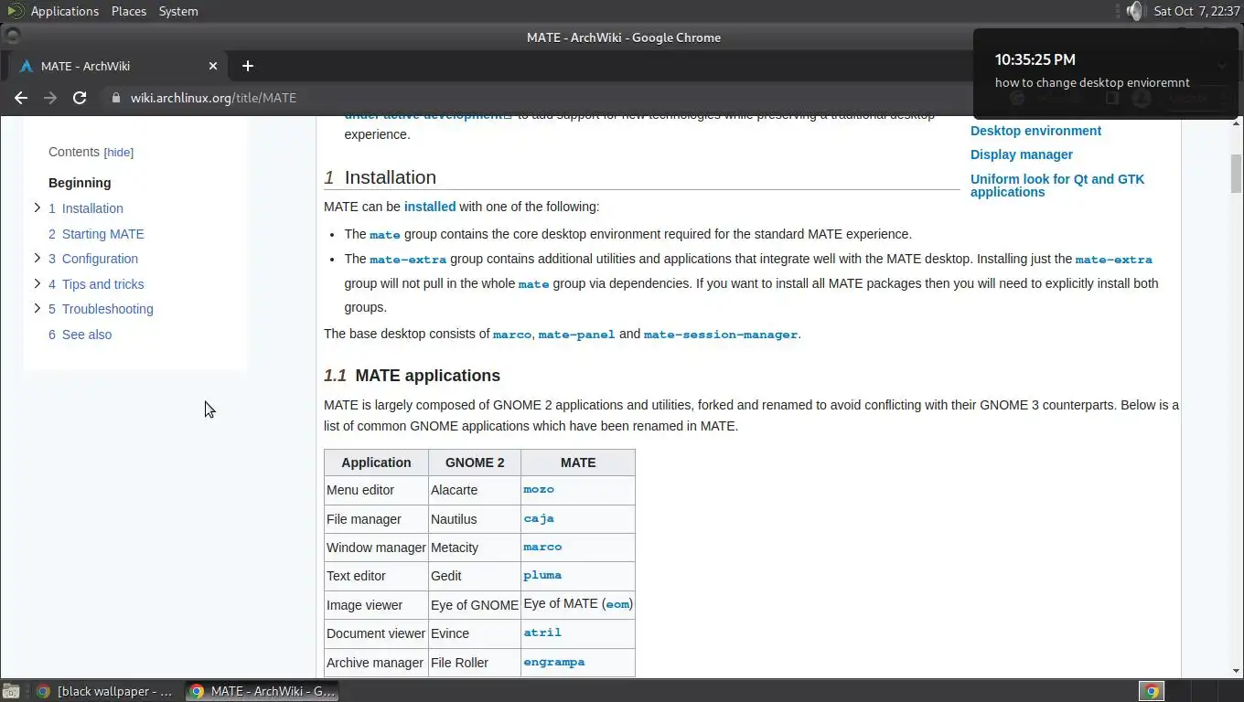Select the 'File Roller' table cell

(x=474, y=663)
